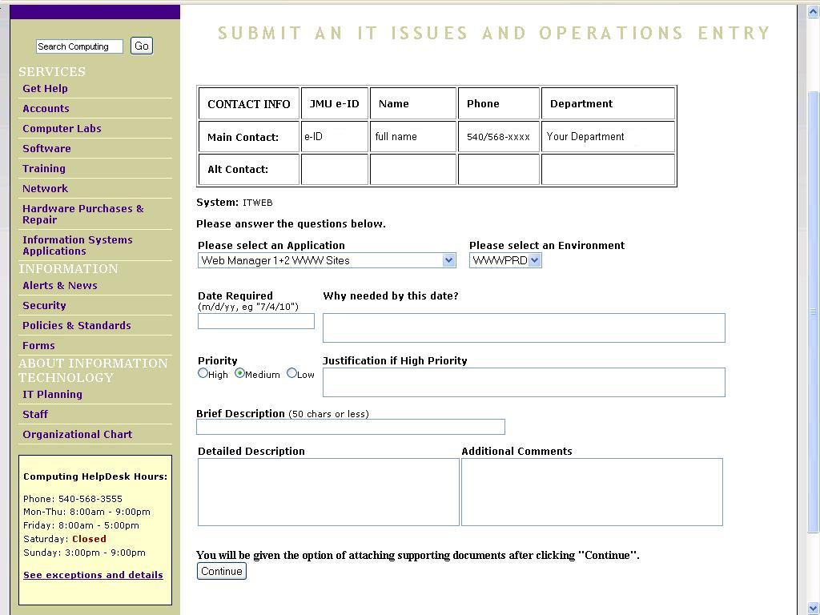Click Phone: 540-568-3555 helpdesk text
Image resolution: width=820 pixels, height=615 pixels.
pos(73,499)
